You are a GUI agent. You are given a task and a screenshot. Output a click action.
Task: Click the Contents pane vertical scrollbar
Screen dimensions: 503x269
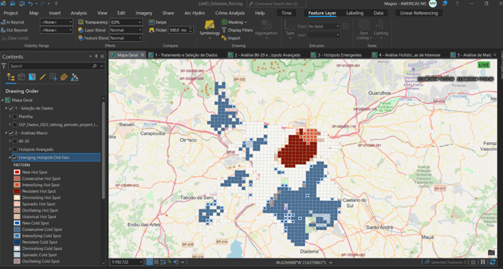click(104, 151)
